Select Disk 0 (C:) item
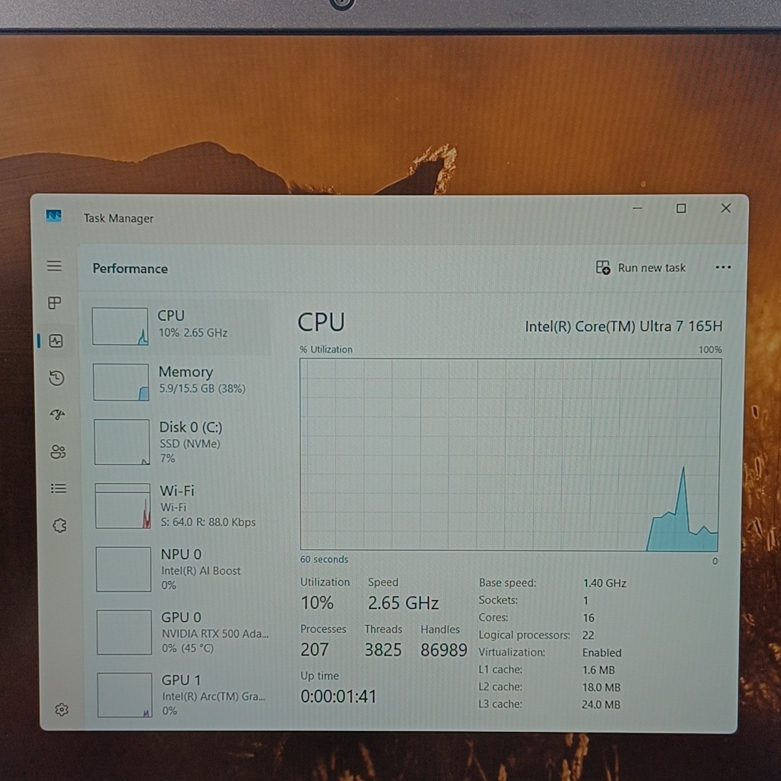 (x=179, y=442)
